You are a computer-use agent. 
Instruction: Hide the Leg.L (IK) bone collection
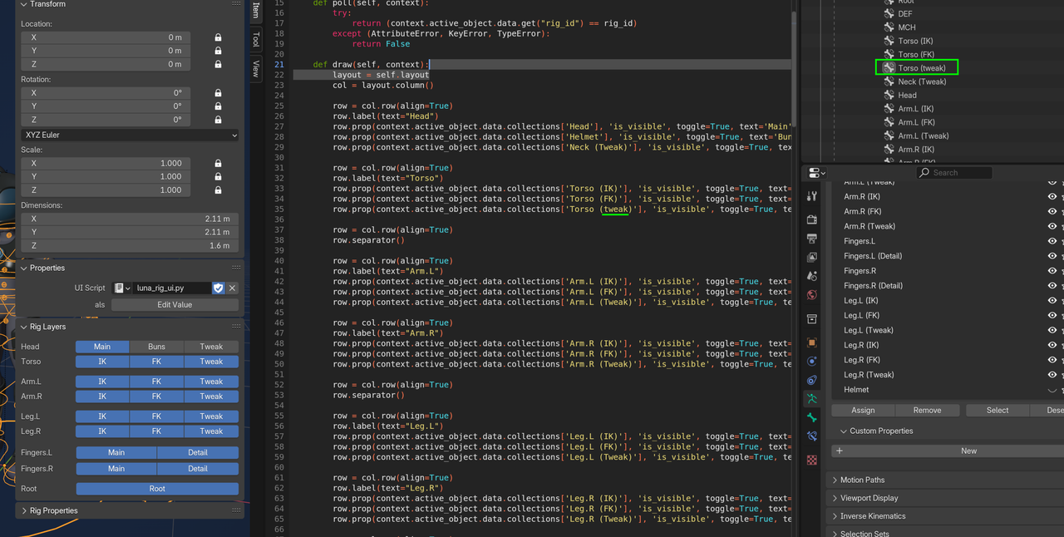[x=1052, y=300]
